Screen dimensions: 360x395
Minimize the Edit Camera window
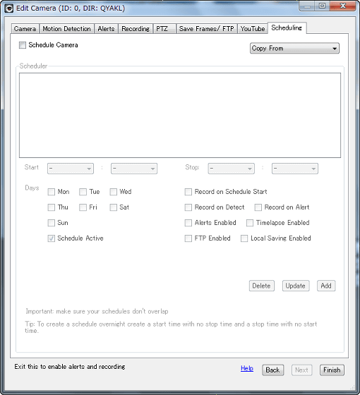tap(307, 6)
